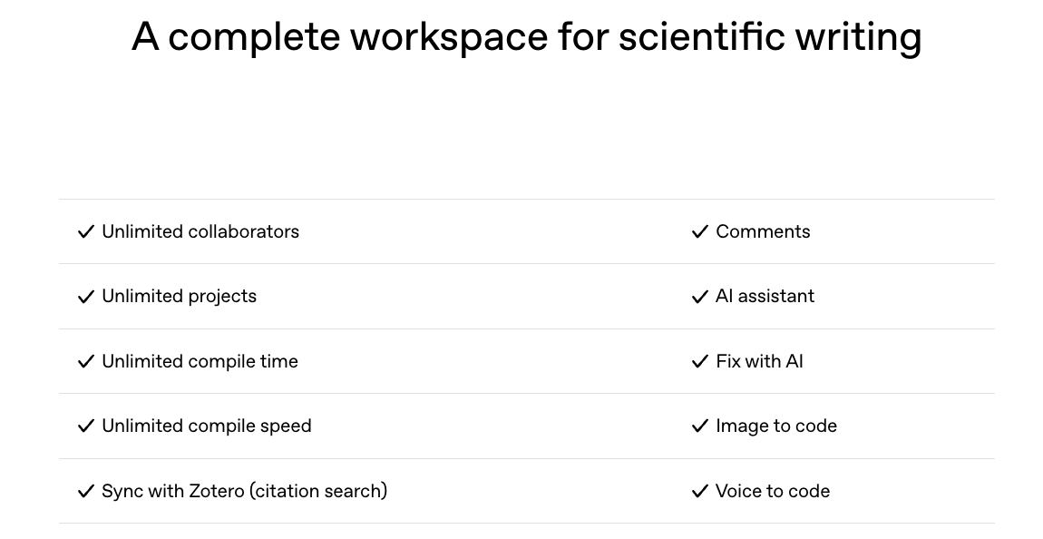Viewport: 1043px width, 539px height.
Task: Click the checkmark beside Unlimited compile time
Action: (x=86, y=362)
